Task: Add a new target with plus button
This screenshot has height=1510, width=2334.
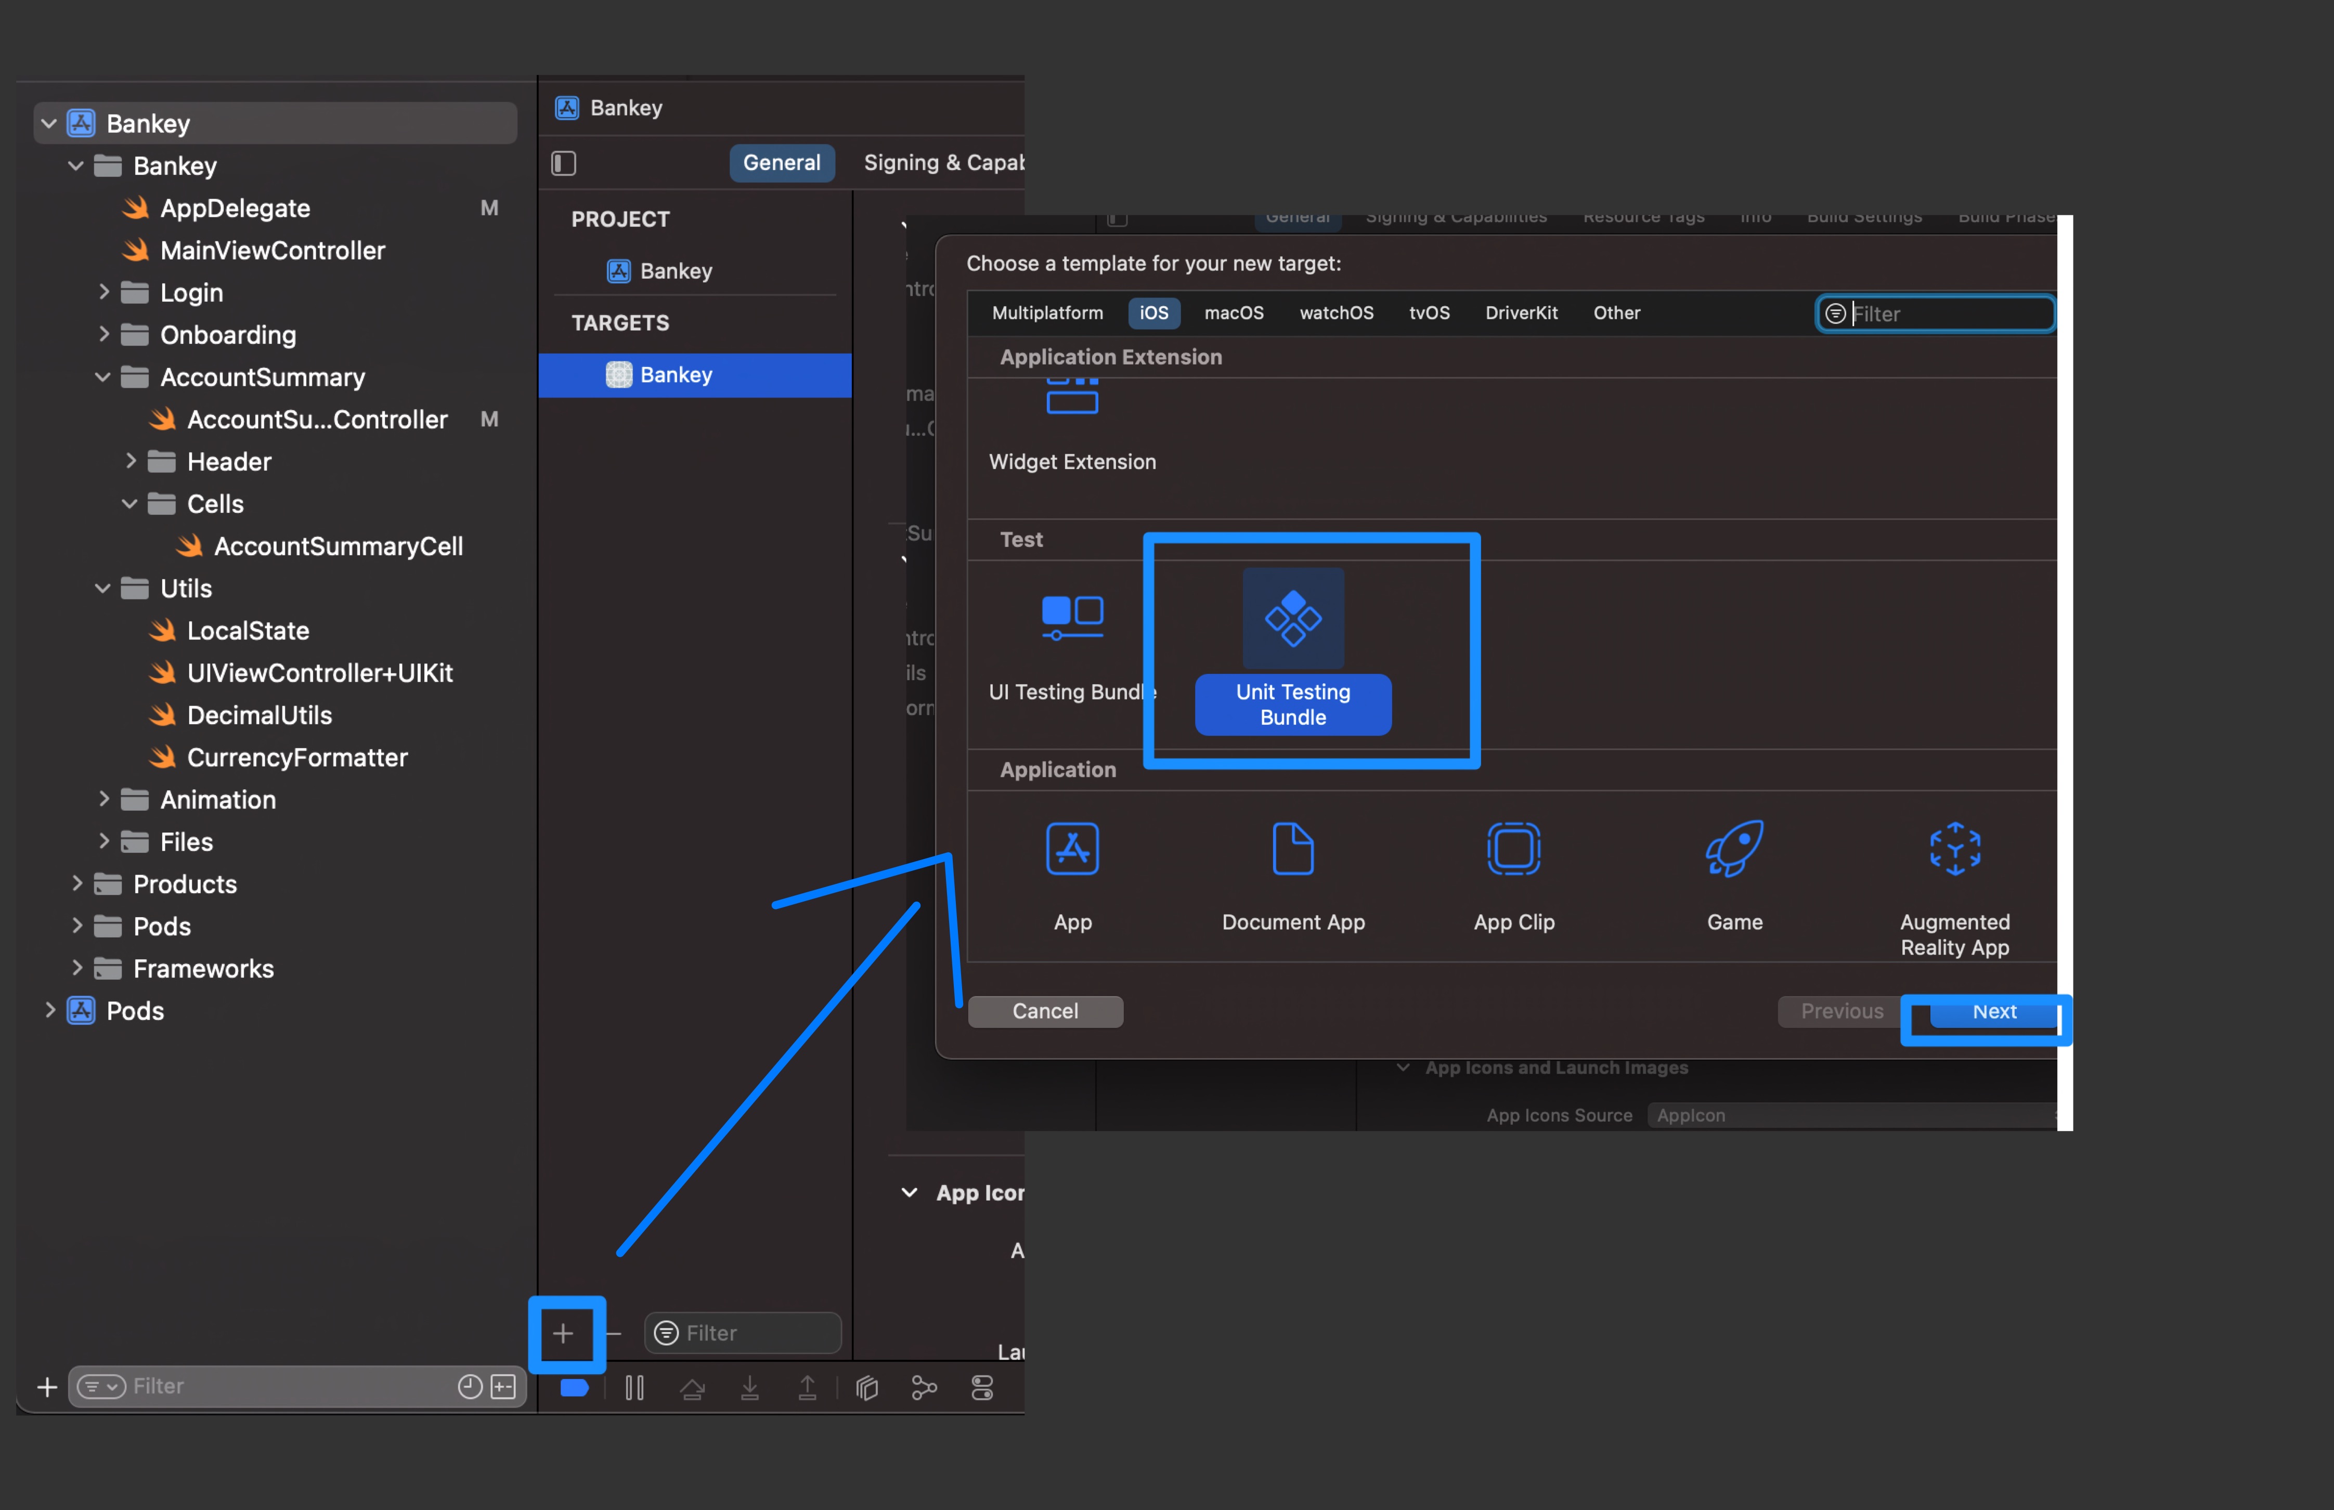Action: tap(563, 1333)
